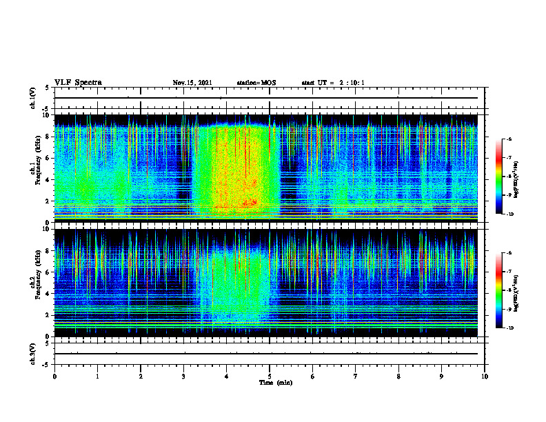Viewport: 546px width, 422px height.
Task: Click time axis tick label "10"
Action: coord(485,376)
